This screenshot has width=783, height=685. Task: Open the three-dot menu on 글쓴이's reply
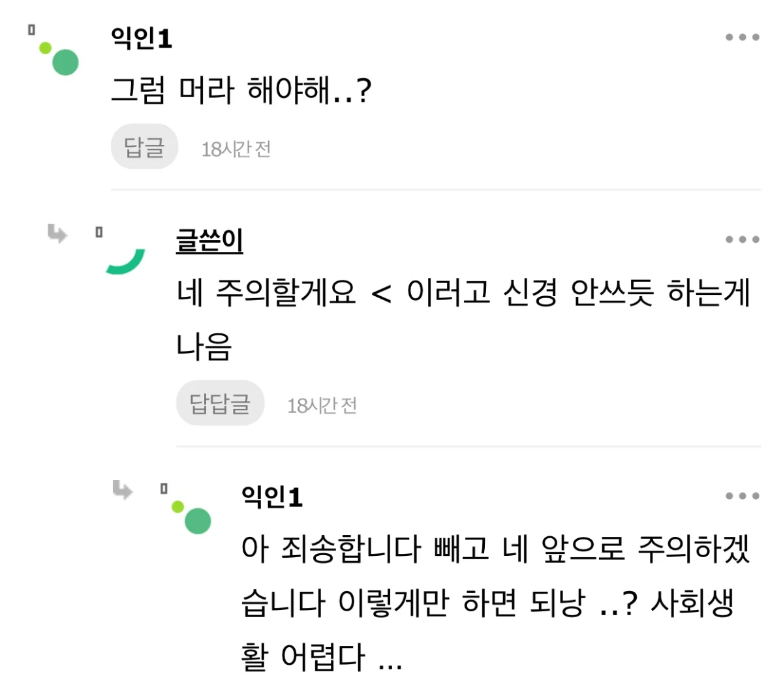coord(743,239)
